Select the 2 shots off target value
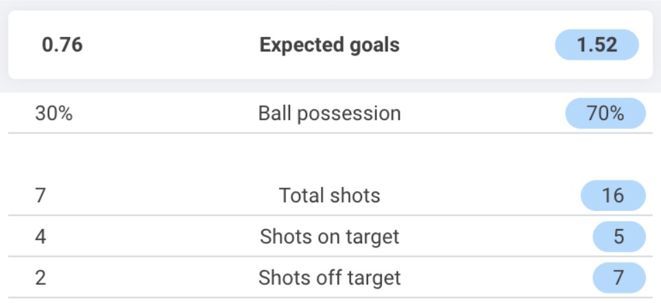Viewport: 661px width, 303px height. [40, 278]
